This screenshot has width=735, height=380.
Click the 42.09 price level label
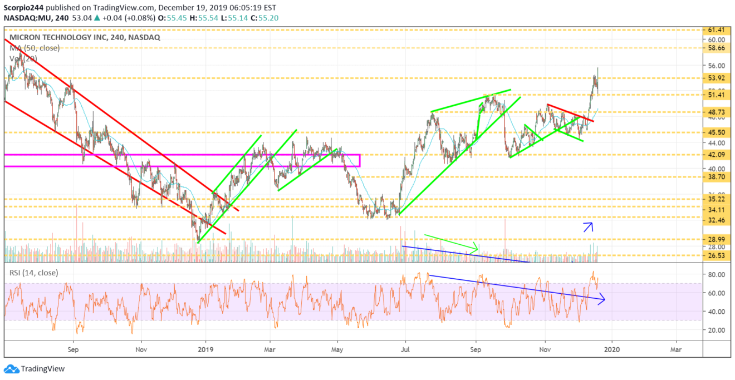click(x=716, y=155)
